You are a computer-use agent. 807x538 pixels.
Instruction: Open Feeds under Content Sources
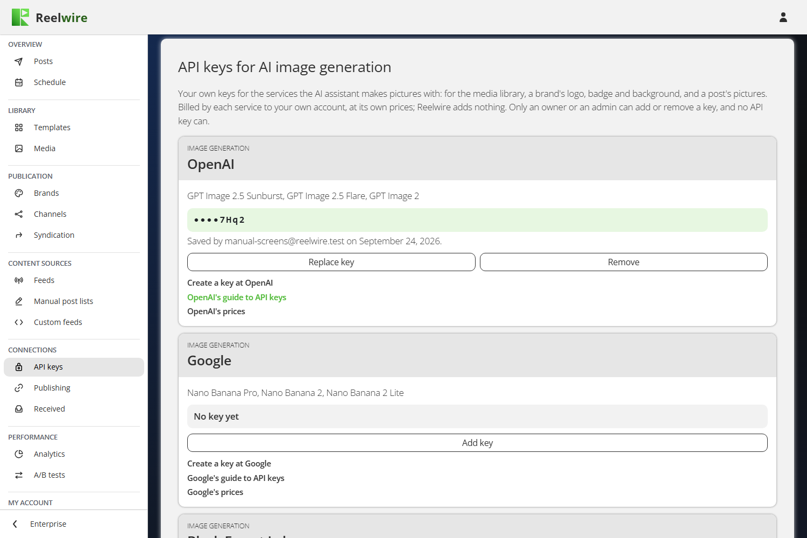[74, 280]
